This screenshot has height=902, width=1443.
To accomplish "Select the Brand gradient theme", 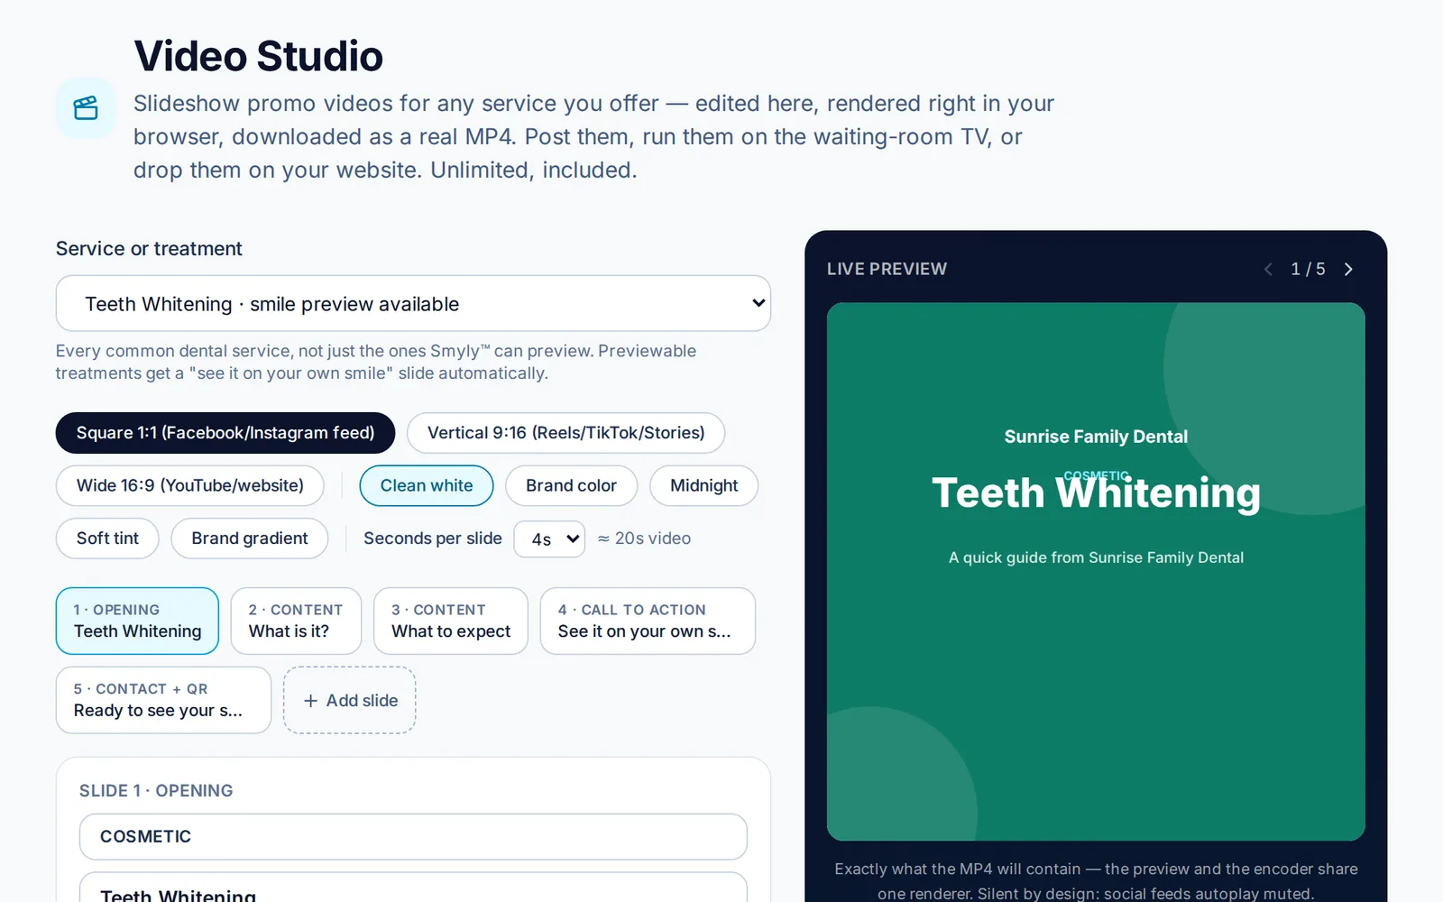I will pos(250,538).
